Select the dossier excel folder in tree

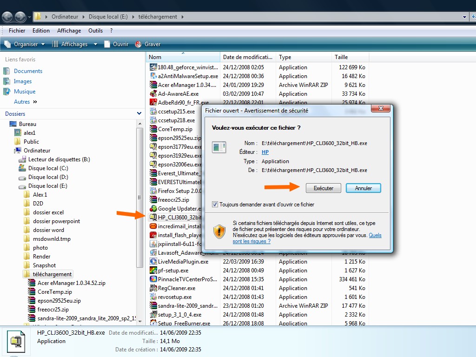pos(48,212)
